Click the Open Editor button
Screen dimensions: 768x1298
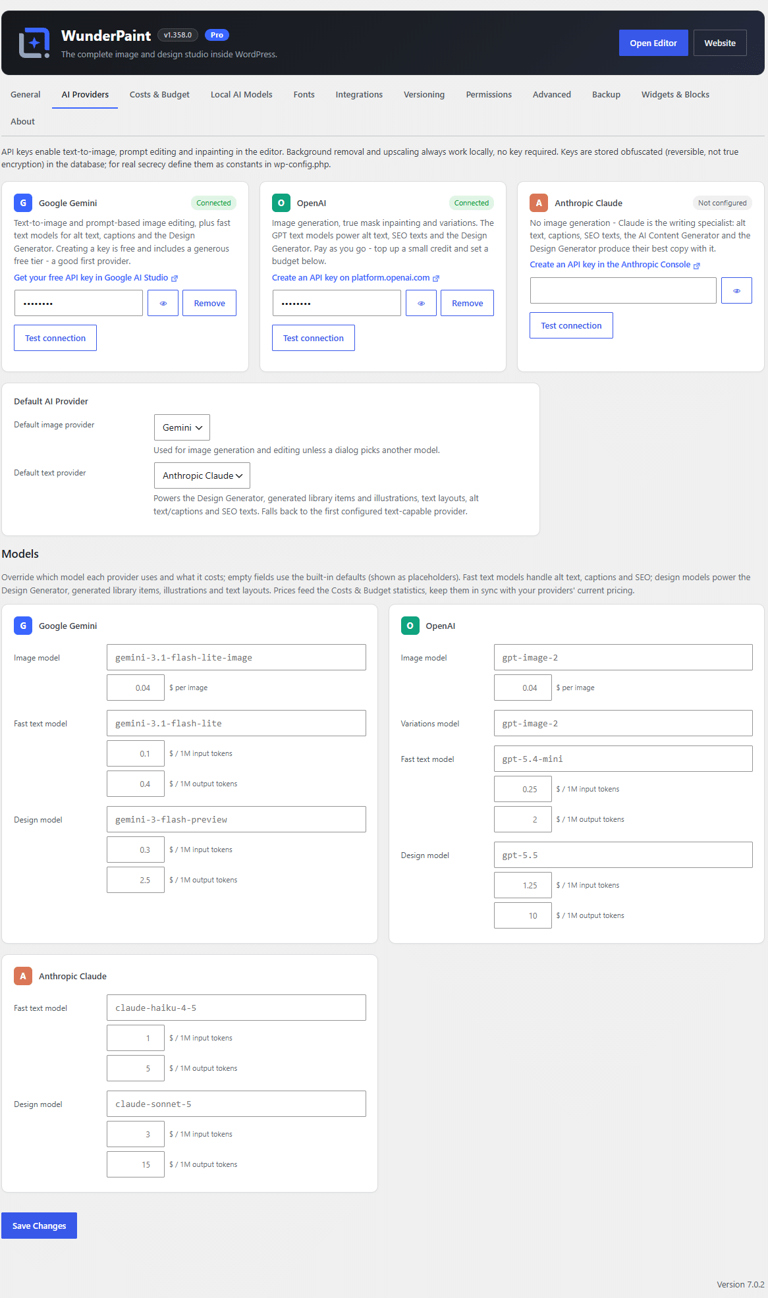(x=653, y=43)
